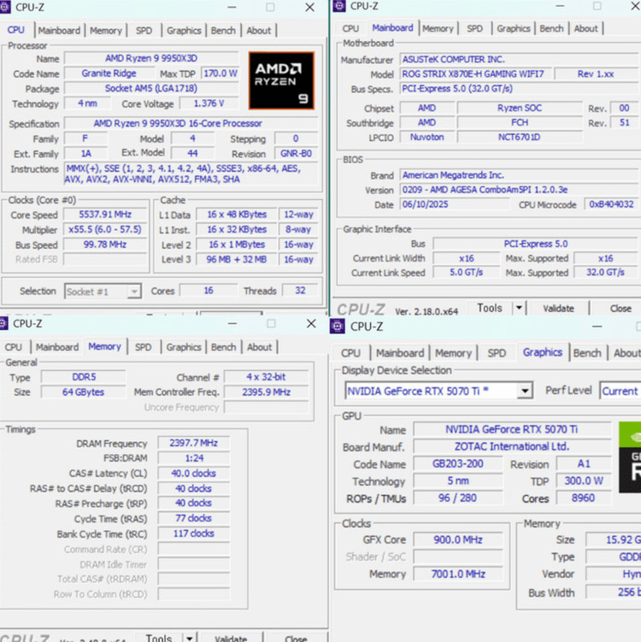The image size is (641, 642).
Task: Click GPU TDP 300.0 W value
Action: (583, 481)
